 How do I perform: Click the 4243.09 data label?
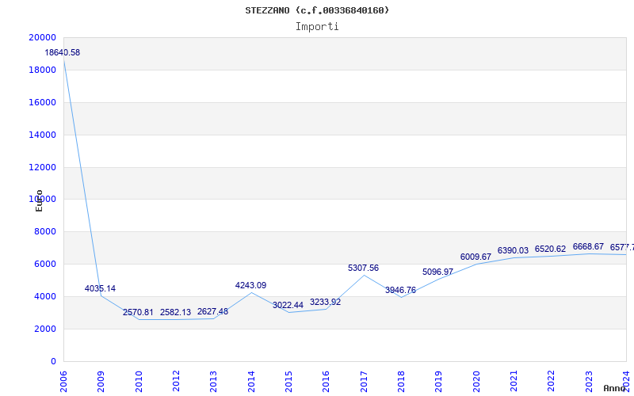point(250,285)
